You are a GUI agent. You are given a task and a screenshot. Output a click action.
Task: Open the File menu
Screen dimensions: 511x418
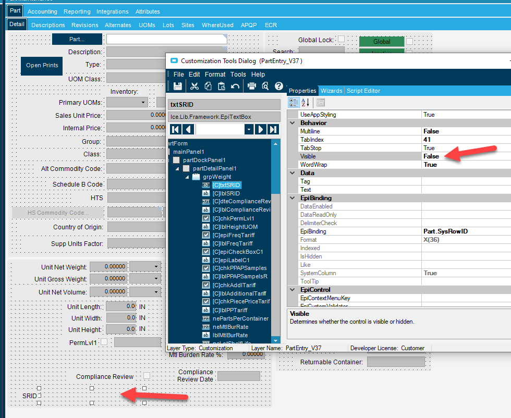click(178, 75)
